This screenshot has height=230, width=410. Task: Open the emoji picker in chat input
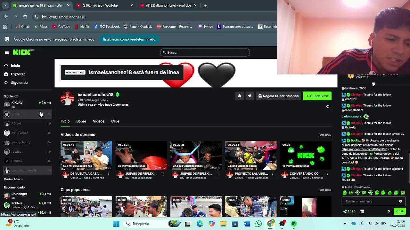pyautogui.click(x=400, y=201)
